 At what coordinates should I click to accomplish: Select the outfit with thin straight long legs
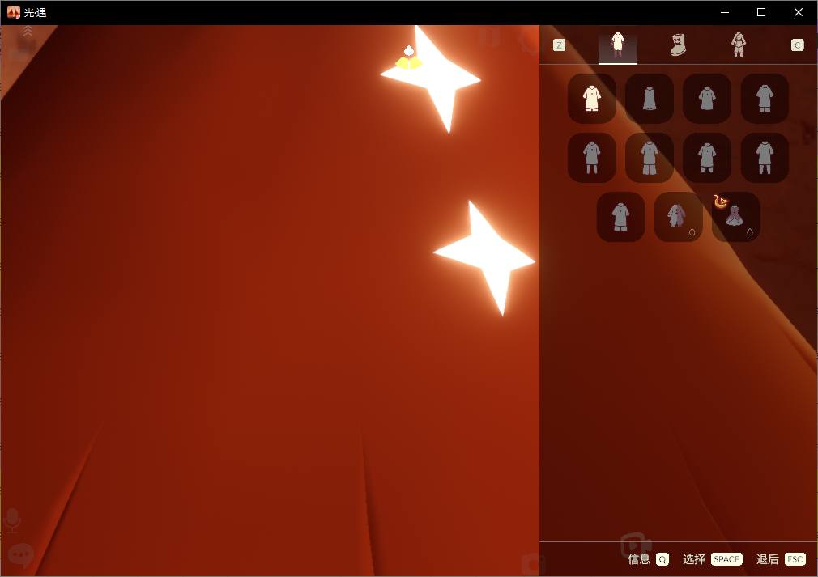(x=591, y=158)
